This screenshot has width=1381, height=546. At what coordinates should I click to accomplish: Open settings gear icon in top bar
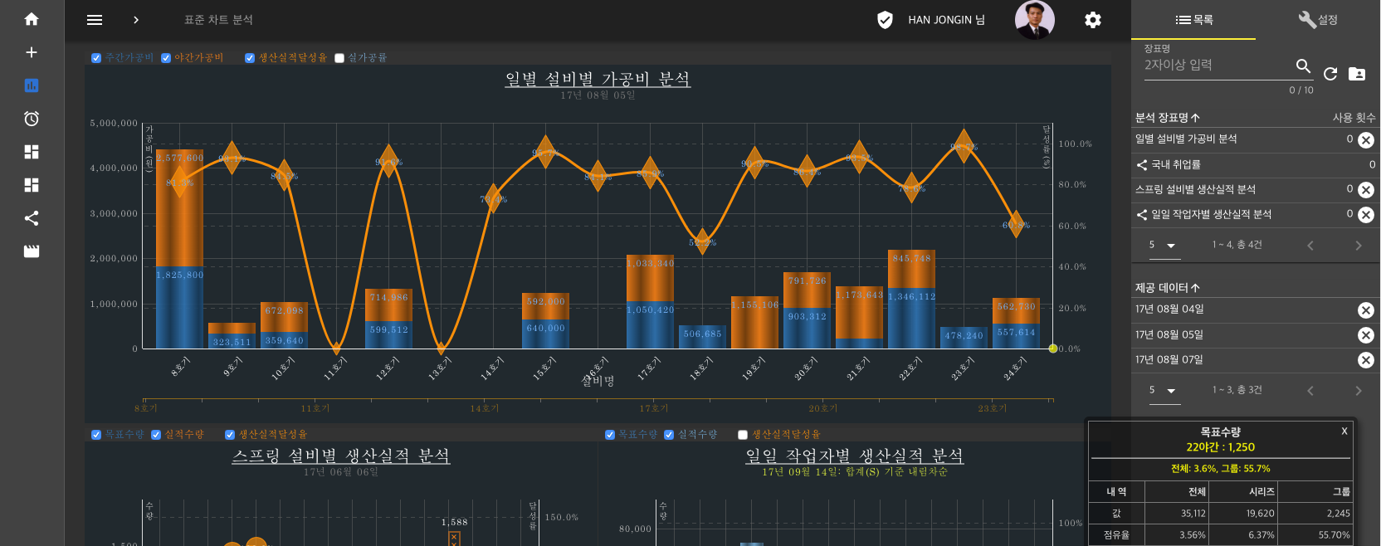click(1093, 20)
